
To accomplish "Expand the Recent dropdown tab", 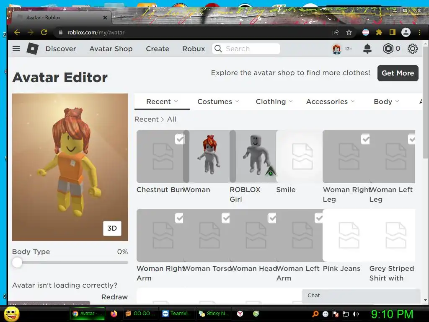I will coord(162,101).
